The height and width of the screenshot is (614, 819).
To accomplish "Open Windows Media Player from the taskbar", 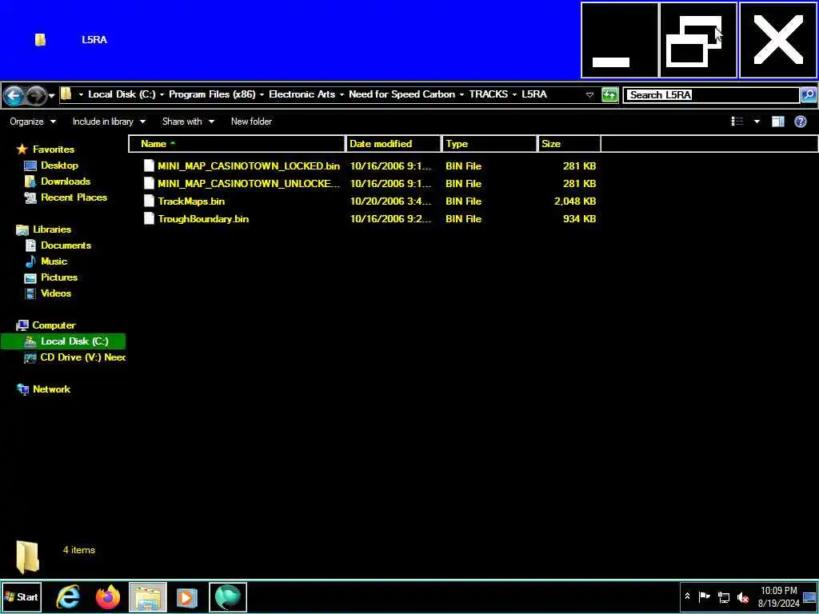I will pos(187,596).
